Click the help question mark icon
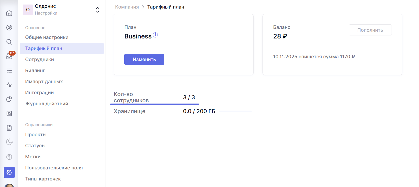This screenshot has width=419, height=187. click(x=9, y=157)
